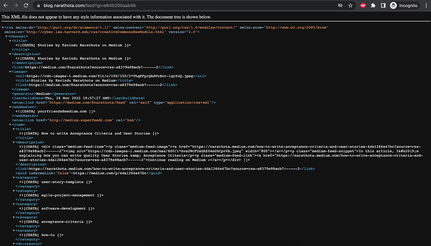Click the image url line with cdn-images-1.medium.com/fit
This screenshot has width=431, height=246.
[x=111, y=76]
